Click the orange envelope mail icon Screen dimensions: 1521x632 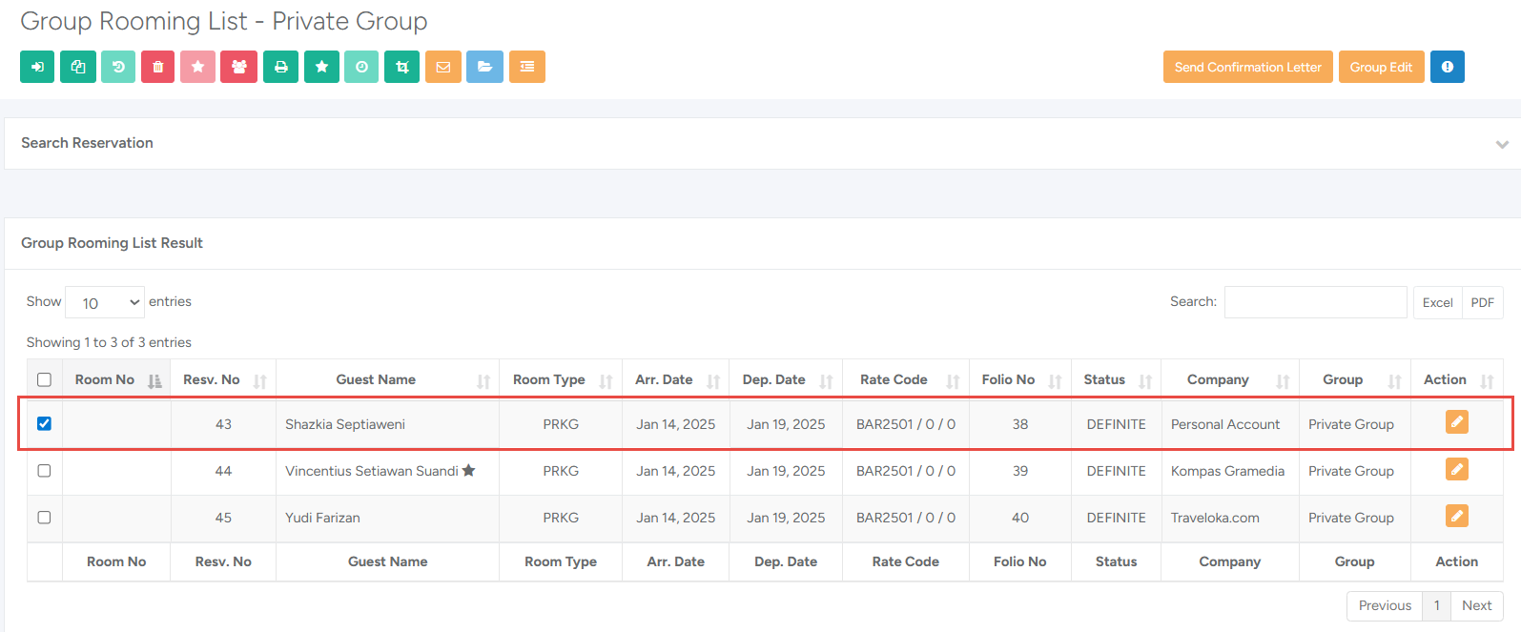point(443,67)
